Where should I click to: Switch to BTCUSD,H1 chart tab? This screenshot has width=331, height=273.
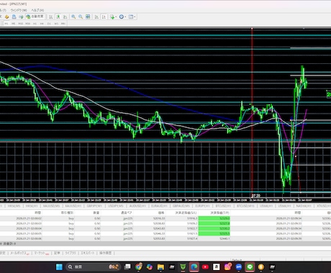(223, 206)
